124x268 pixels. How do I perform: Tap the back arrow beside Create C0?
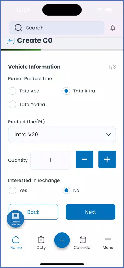[11, 40]
